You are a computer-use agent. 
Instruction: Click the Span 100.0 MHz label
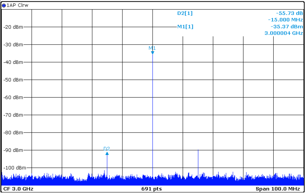277,189
